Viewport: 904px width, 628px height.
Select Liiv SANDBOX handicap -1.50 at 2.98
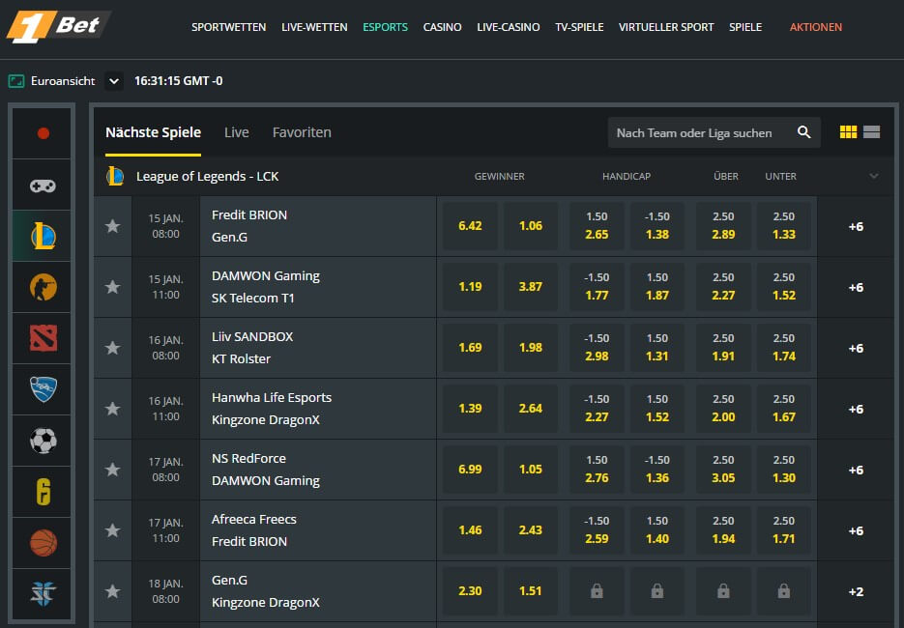point(597,348)
